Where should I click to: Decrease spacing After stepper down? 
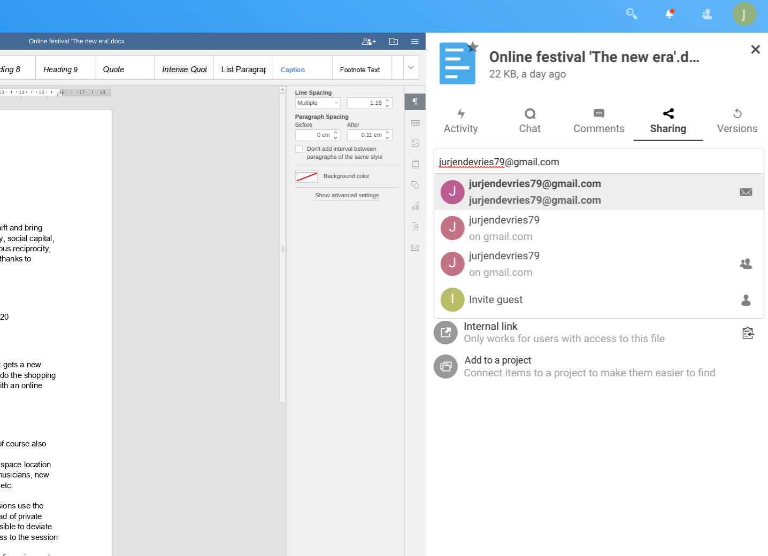click(388, 138)
